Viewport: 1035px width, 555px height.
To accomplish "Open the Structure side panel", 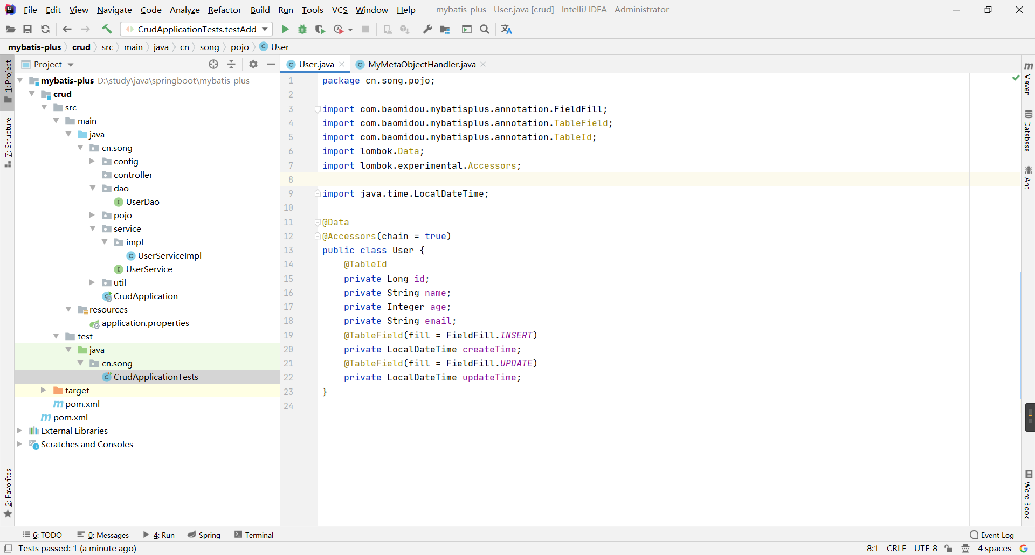I will 8,142.
